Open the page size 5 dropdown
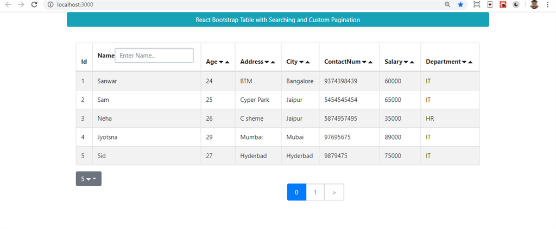Screen dimensions: 556x229 click(89, 179)
